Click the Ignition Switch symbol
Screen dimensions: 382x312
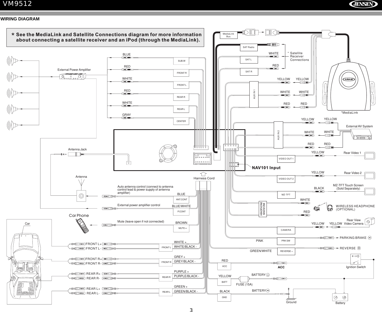[x=355, y=259]
